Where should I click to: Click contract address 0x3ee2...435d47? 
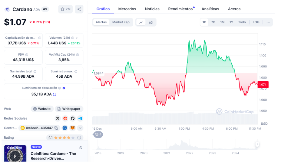[x=39, y=128]
